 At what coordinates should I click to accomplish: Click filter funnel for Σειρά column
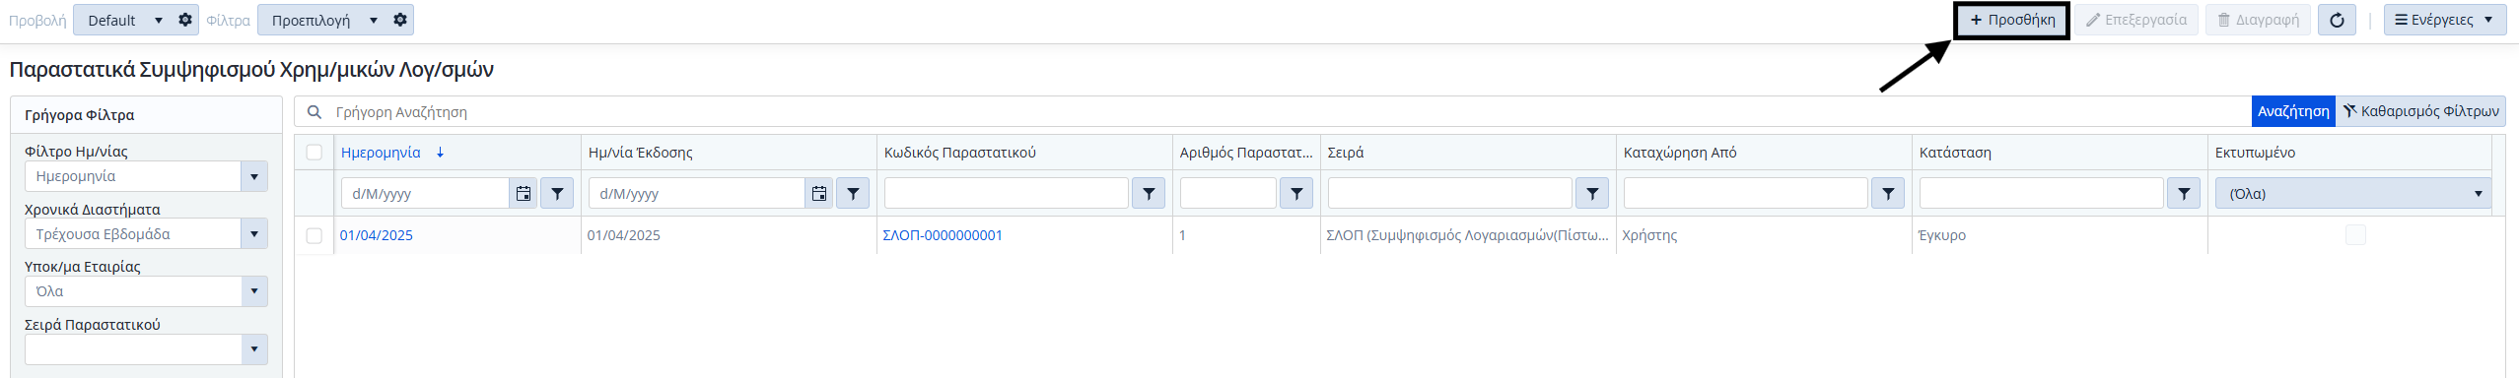(1592, 194)
